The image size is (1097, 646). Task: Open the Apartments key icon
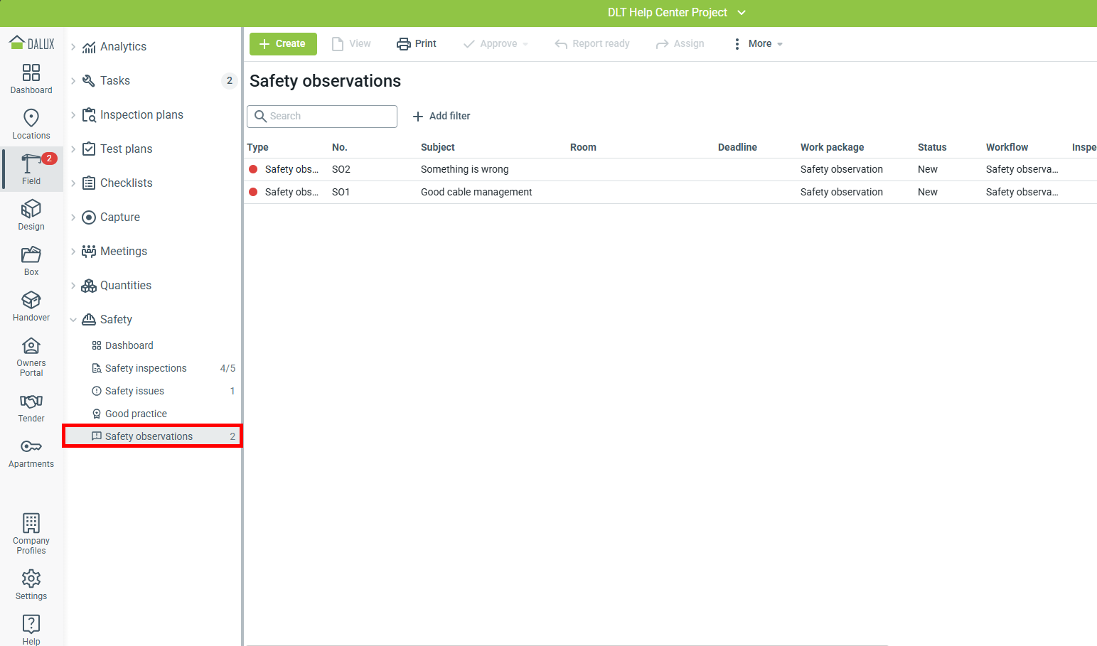31,447
